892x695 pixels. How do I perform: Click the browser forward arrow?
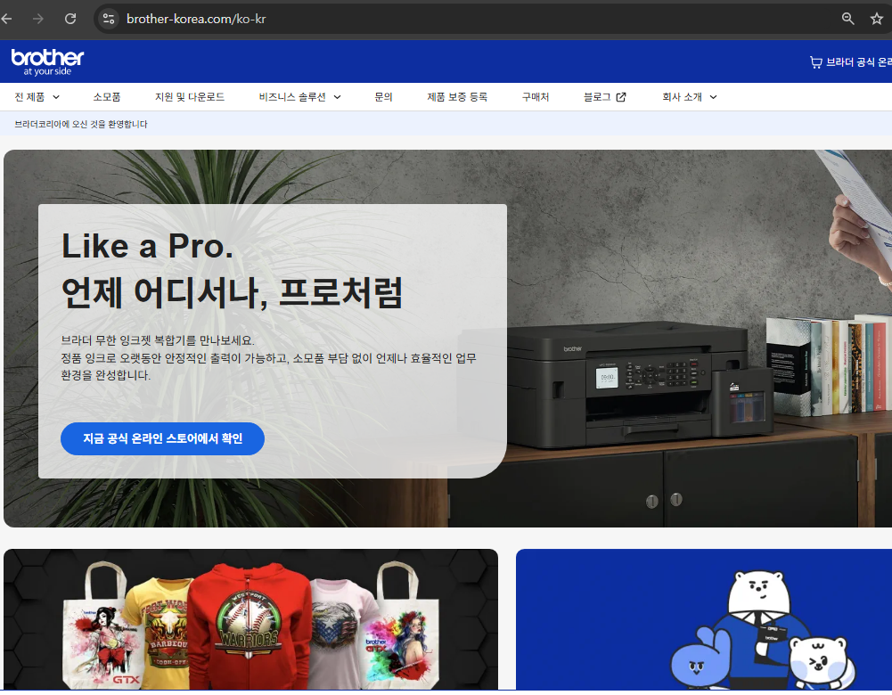(x=37, y=18)
